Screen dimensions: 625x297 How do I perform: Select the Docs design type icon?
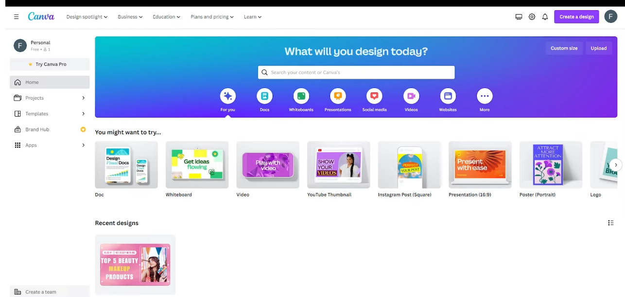(x=264, y=96)
